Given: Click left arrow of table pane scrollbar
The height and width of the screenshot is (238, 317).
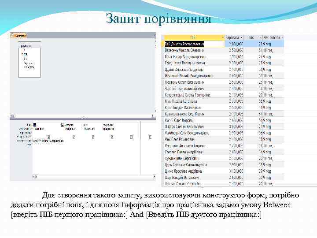Looking at the screenshot, I should click(12, 116).
